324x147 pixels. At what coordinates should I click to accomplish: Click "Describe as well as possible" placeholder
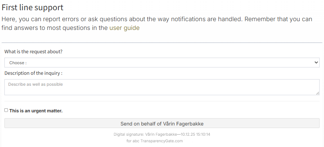[35, 84]
